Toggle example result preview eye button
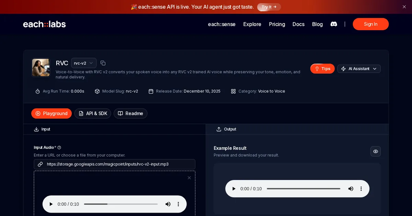 tap(376, 151)
